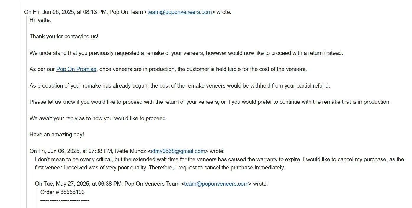The width and height of the screenshot is (412, 208).
Task: Click the idmv9568@gmail.com email link
Action: point(178,151)
